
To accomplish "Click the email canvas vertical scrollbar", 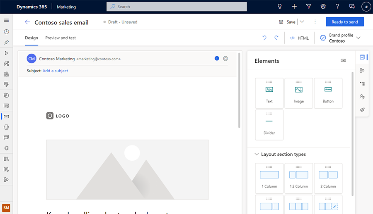I will (239, 90).
